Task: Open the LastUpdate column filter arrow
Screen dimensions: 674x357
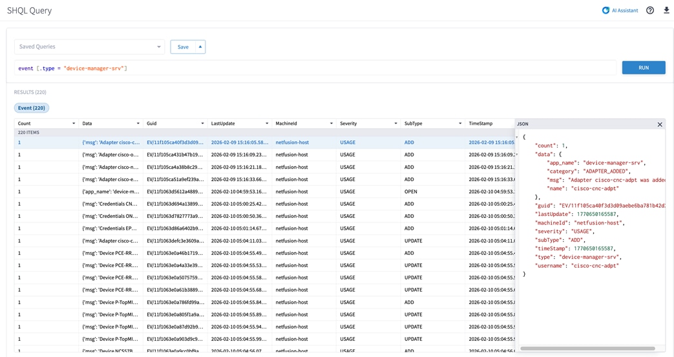Action: pyautogui.click(x=267, y=124)
